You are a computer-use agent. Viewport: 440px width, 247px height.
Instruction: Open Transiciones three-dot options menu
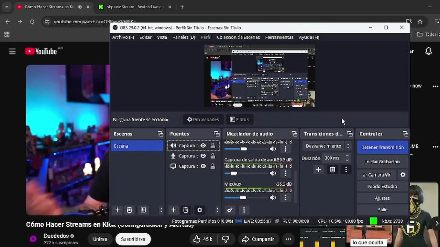point(346,169)
